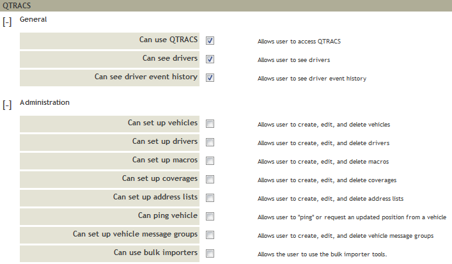Screen dimensions: 452x264
Task: Click Can set up vehicle message groups label
Action: 135,234
